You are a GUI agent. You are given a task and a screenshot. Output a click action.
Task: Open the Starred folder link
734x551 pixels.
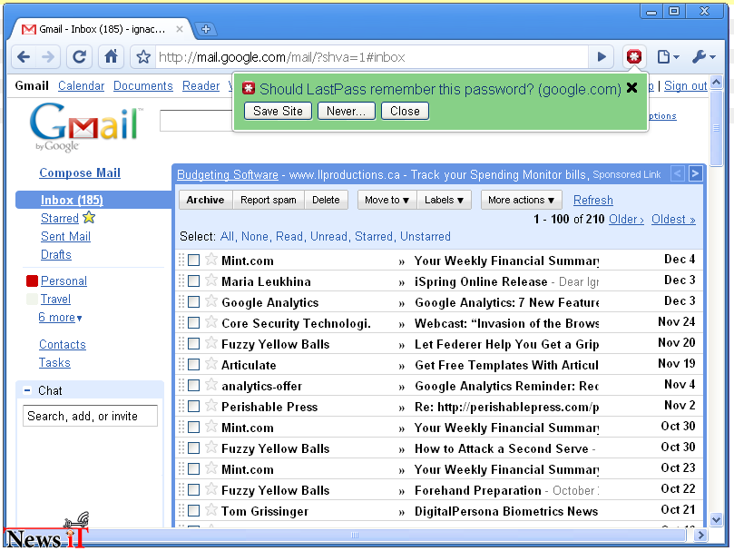pos(60,219)
